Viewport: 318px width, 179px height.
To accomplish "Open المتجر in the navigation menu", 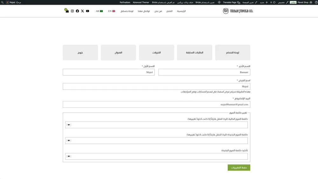I will [x=169, y=11].
